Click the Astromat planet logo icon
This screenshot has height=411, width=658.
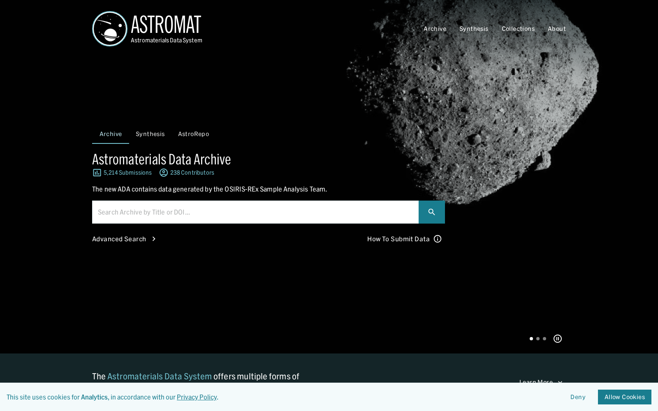point(110,29)
